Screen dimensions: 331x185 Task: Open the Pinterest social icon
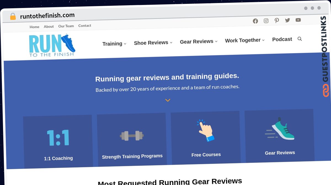277,20
